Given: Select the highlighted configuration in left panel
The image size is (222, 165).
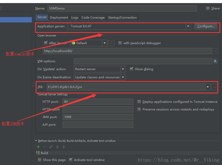Looking at the screenshot, I should coord(16,20).
